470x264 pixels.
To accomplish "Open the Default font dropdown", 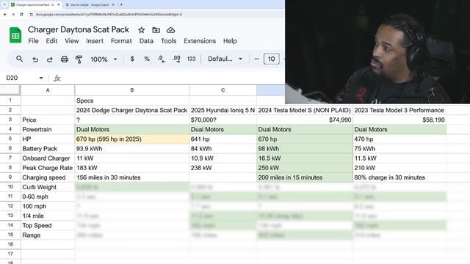I will [x=225, y=59].
